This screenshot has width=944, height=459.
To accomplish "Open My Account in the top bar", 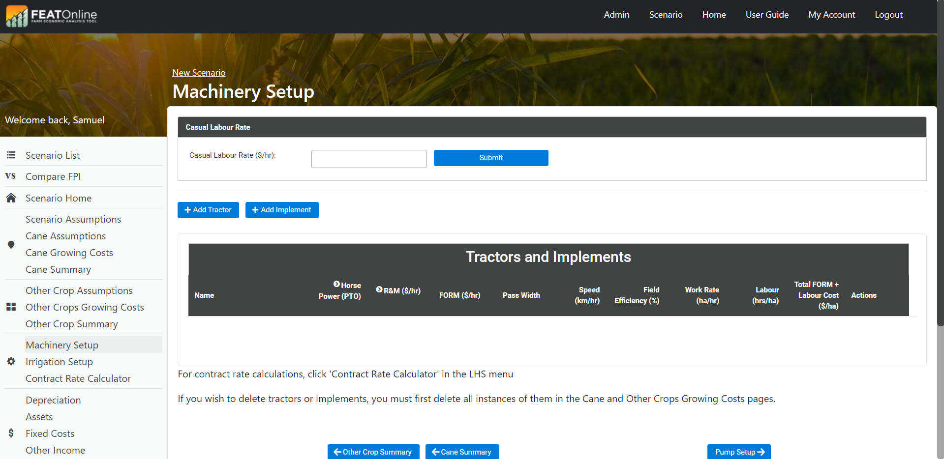I will [831, 15].
